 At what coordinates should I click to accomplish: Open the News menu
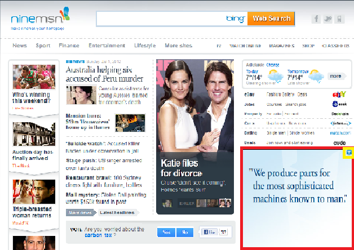click(20, 46)
